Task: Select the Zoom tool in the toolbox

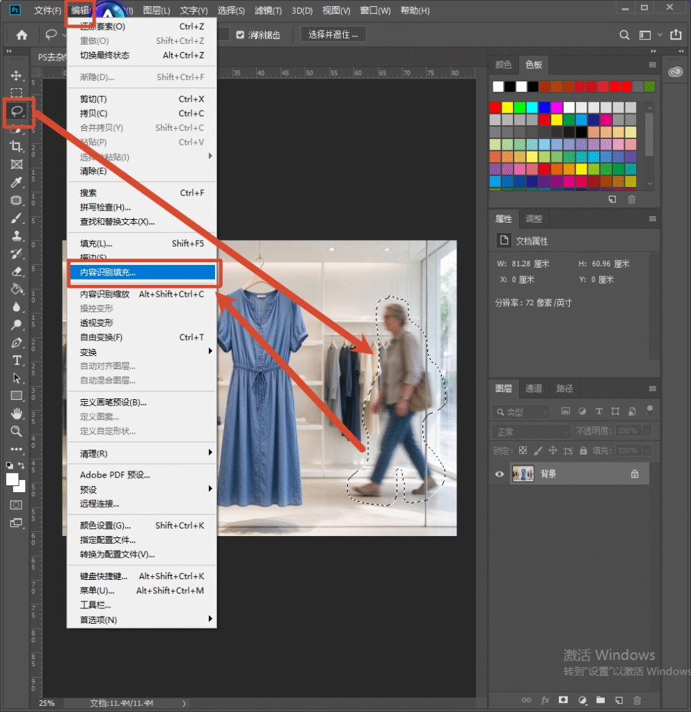Action: (17, 431)
